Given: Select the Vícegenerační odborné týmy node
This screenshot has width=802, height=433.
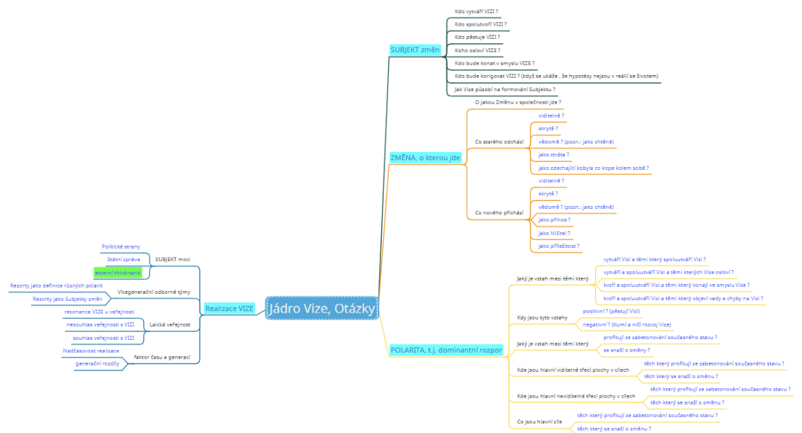Looking at the screenshot, I should pyautogui.click(x=153, y=292).
